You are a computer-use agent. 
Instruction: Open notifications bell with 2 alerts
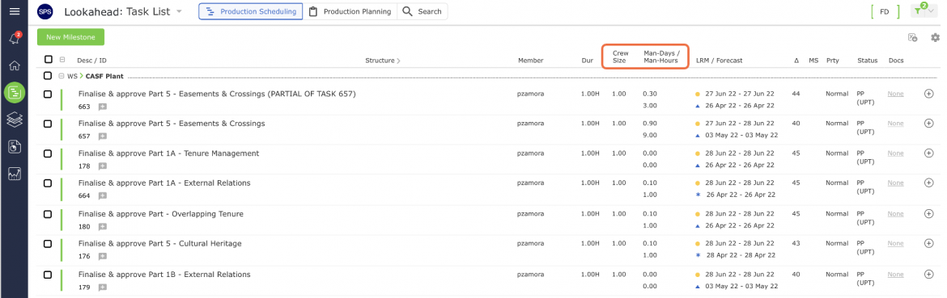pos(15,39)
